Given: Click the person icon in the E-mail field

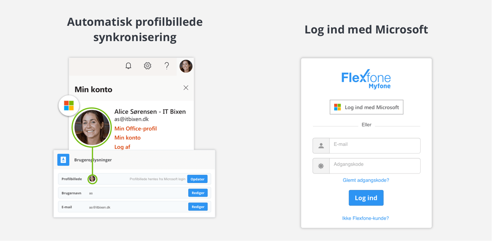Looking at the screenshot, I should [x=321, y=145].
